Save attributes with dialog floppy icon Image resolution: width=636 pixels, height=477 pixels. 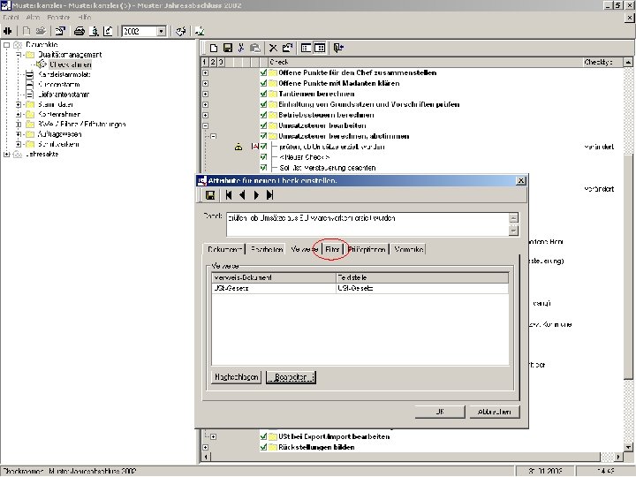pos(210,195)
